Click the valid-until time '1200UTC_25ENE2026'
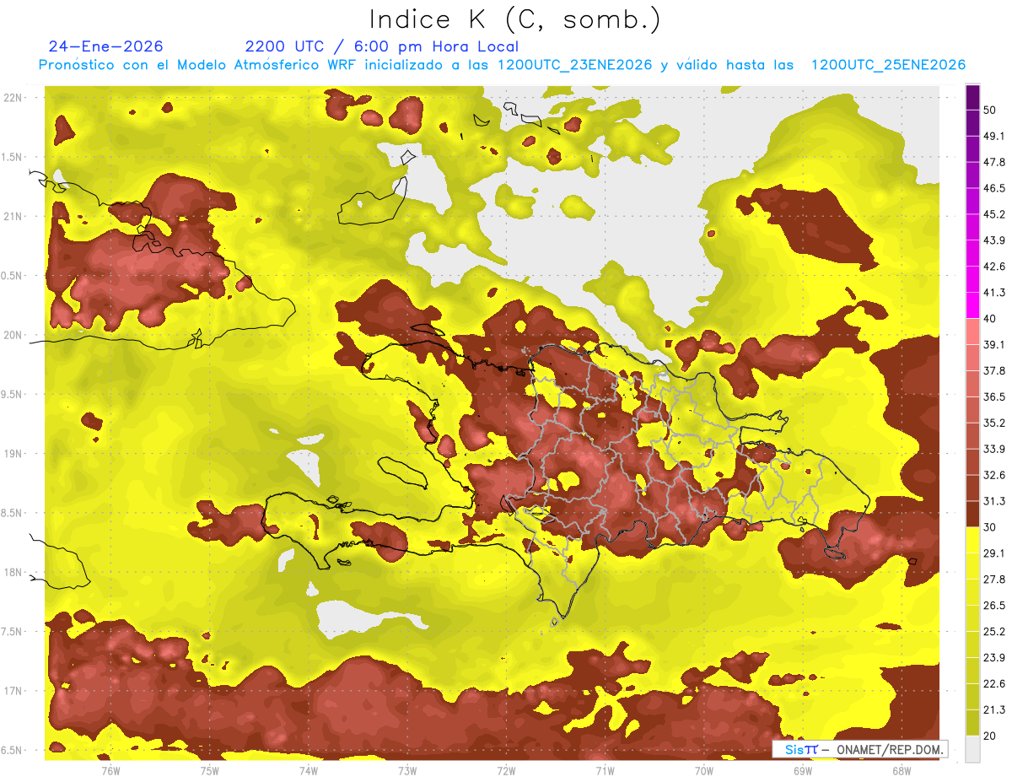 (x=888, y=65)
